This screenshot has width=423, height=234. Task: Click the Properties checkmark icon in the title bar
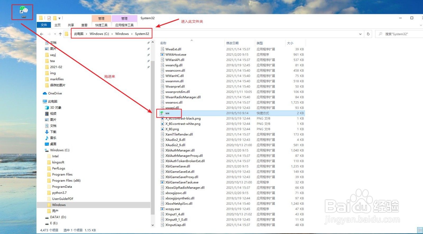point(49,18)
